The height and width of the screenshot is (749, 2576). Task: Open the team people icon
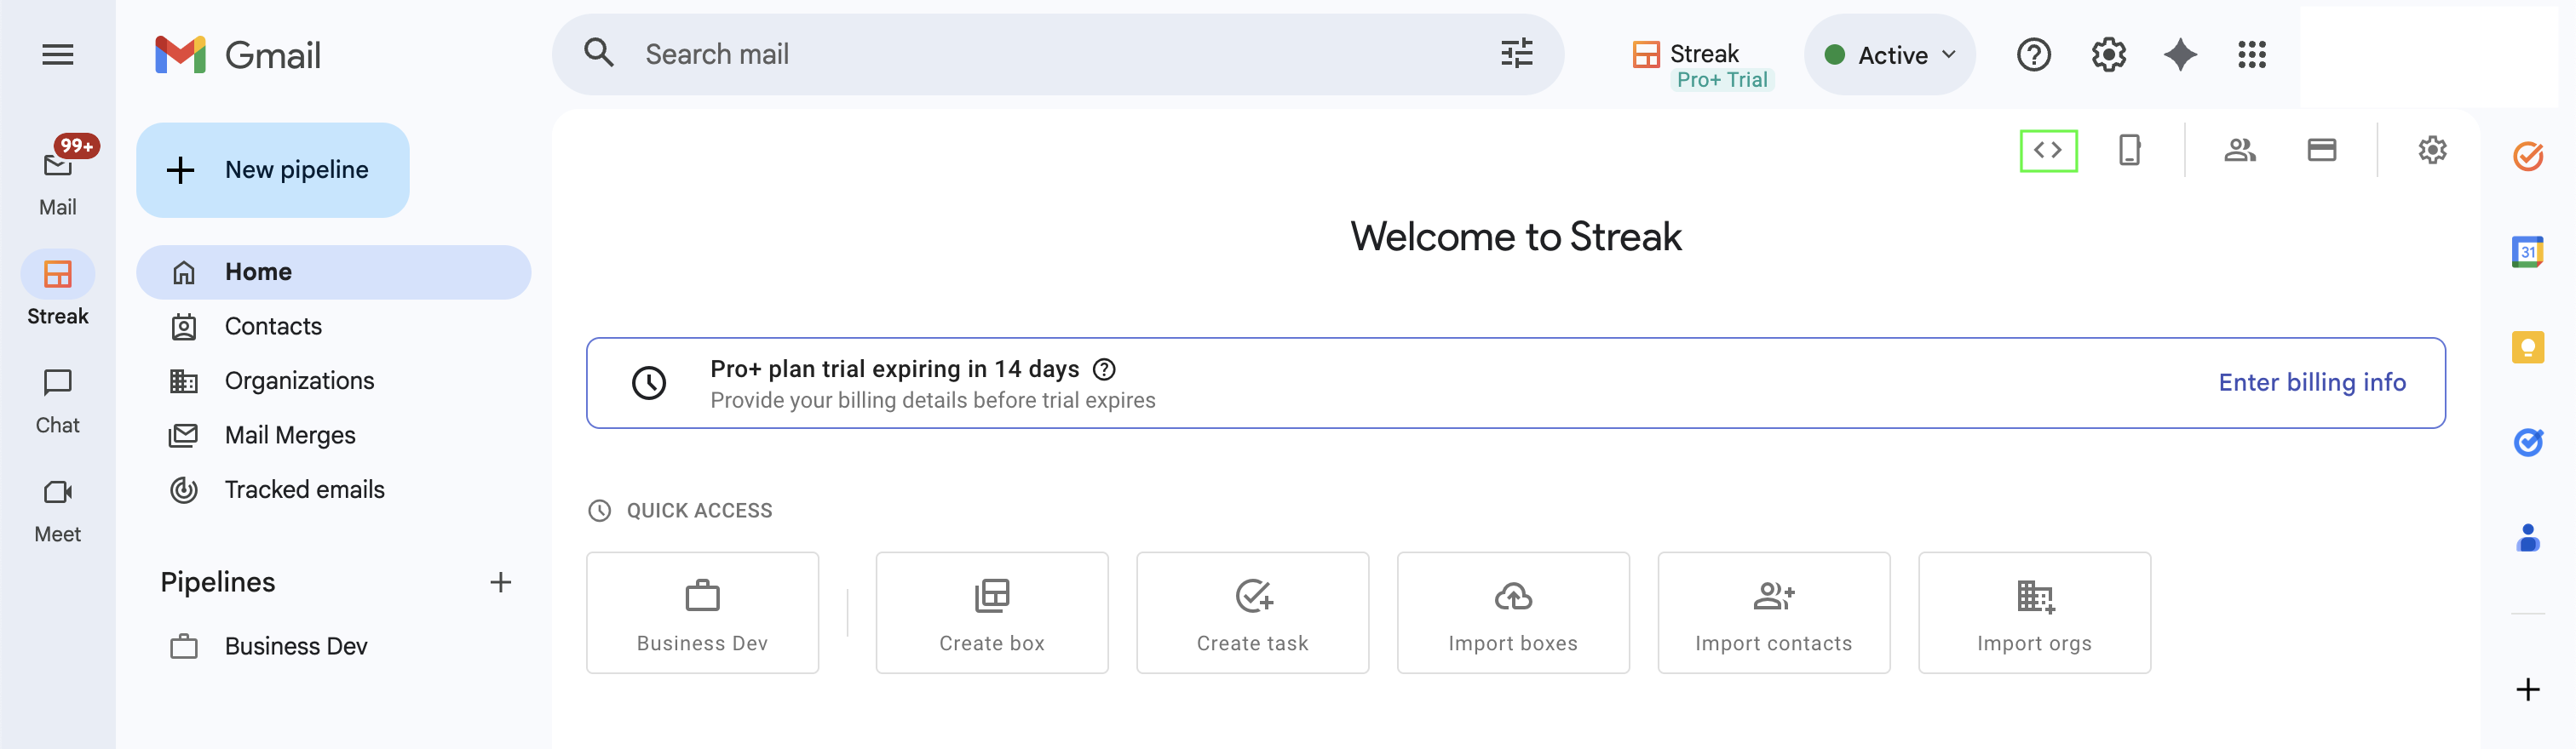2239,151
